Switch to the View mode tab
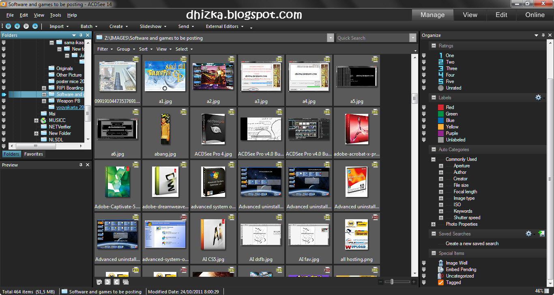Screen dimensions: 554x295 (470, 15)
